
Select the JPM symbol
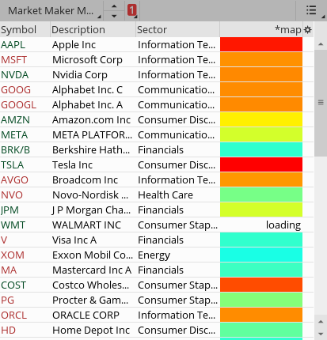[10, 210]
